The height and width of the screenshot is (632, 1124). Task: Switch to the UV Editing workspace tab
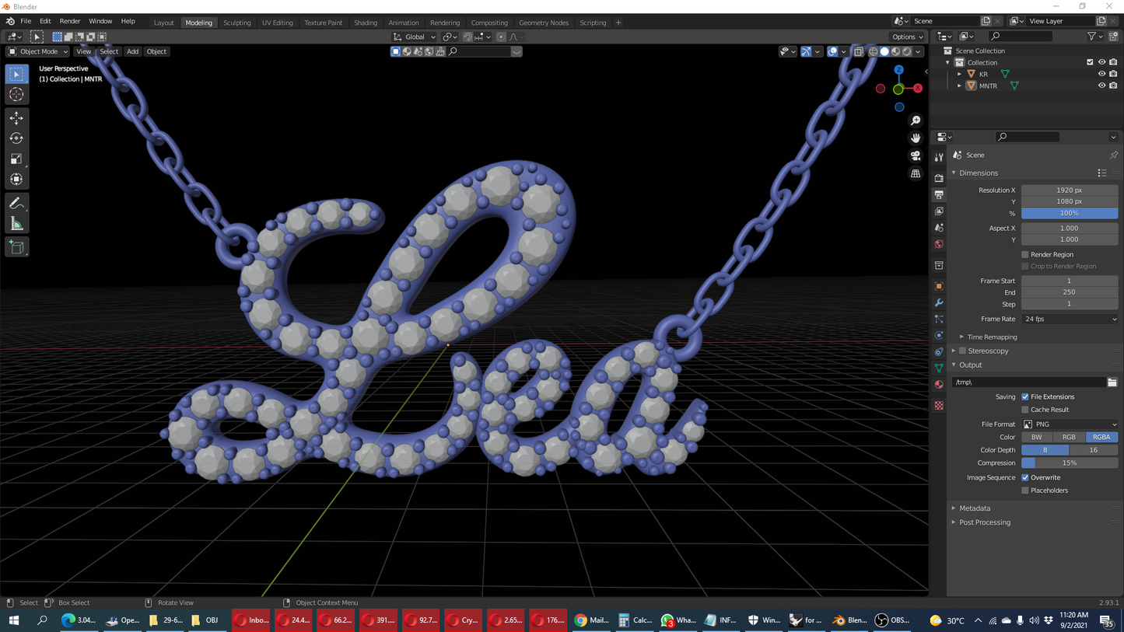click(x=278, y=23)
